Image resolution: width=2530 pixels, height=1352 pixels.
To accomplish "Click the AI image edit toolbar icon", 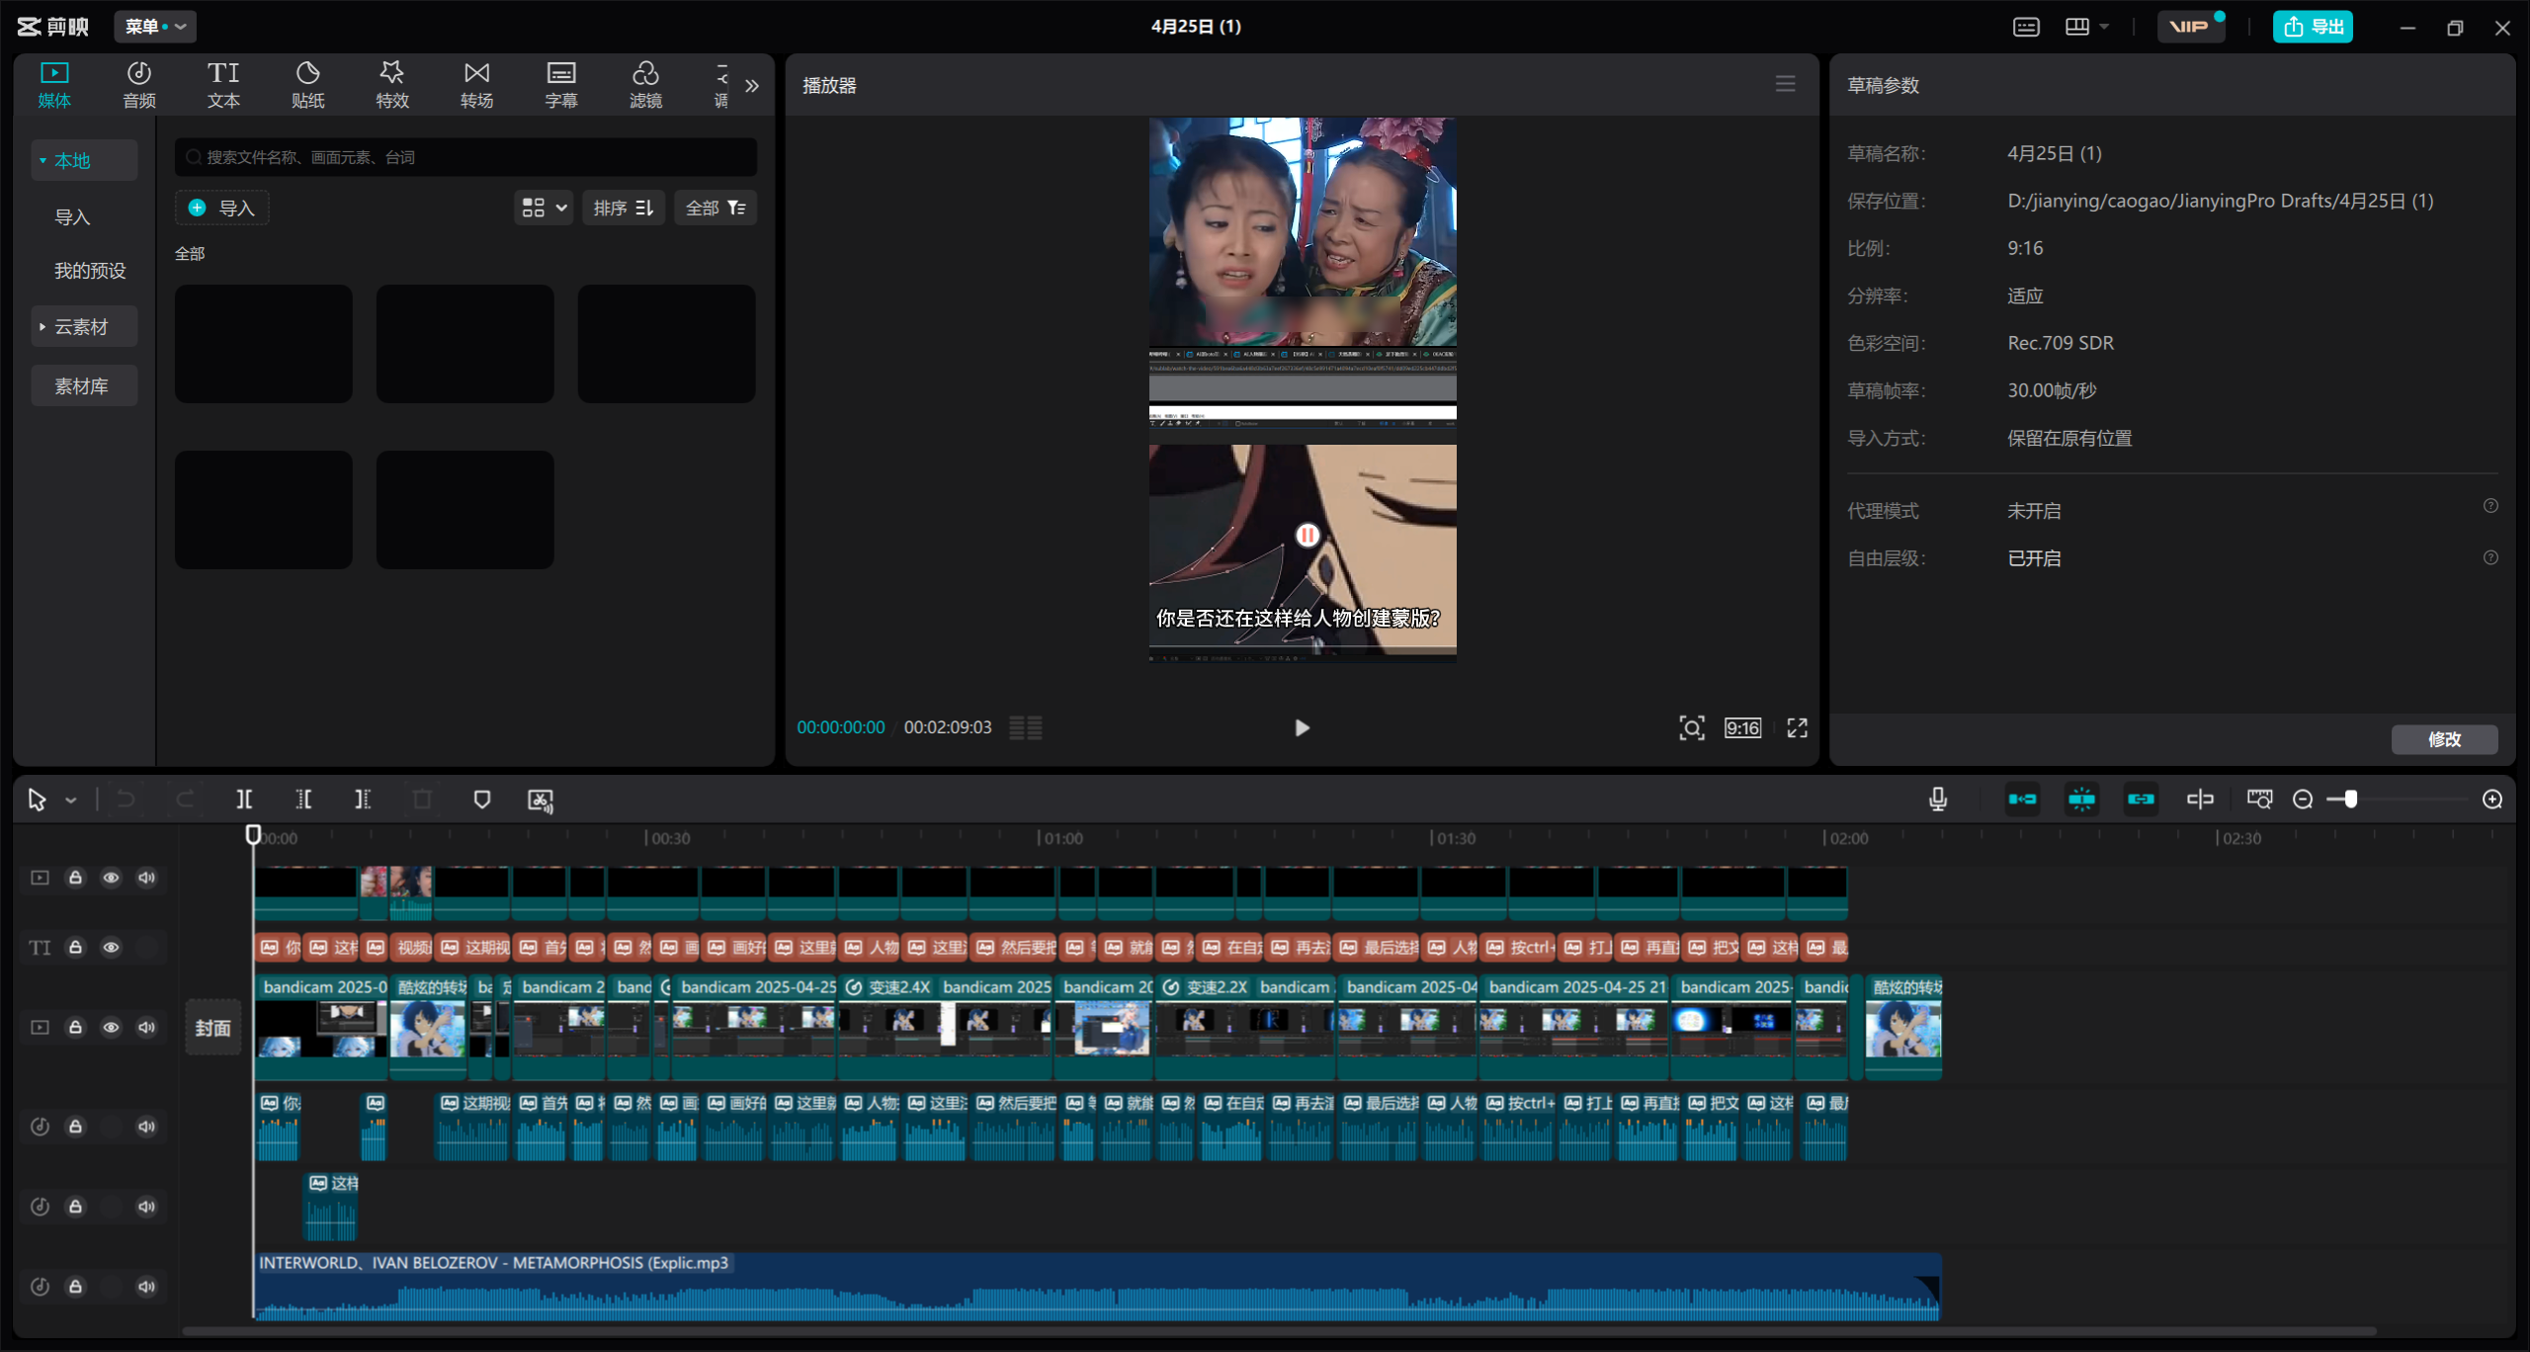I will [541, 801].
